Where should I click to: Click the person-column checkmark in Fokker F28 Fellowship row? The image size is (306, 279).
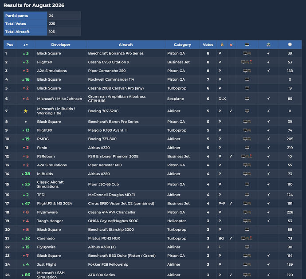pyautogui.click(x=268, y=264)
